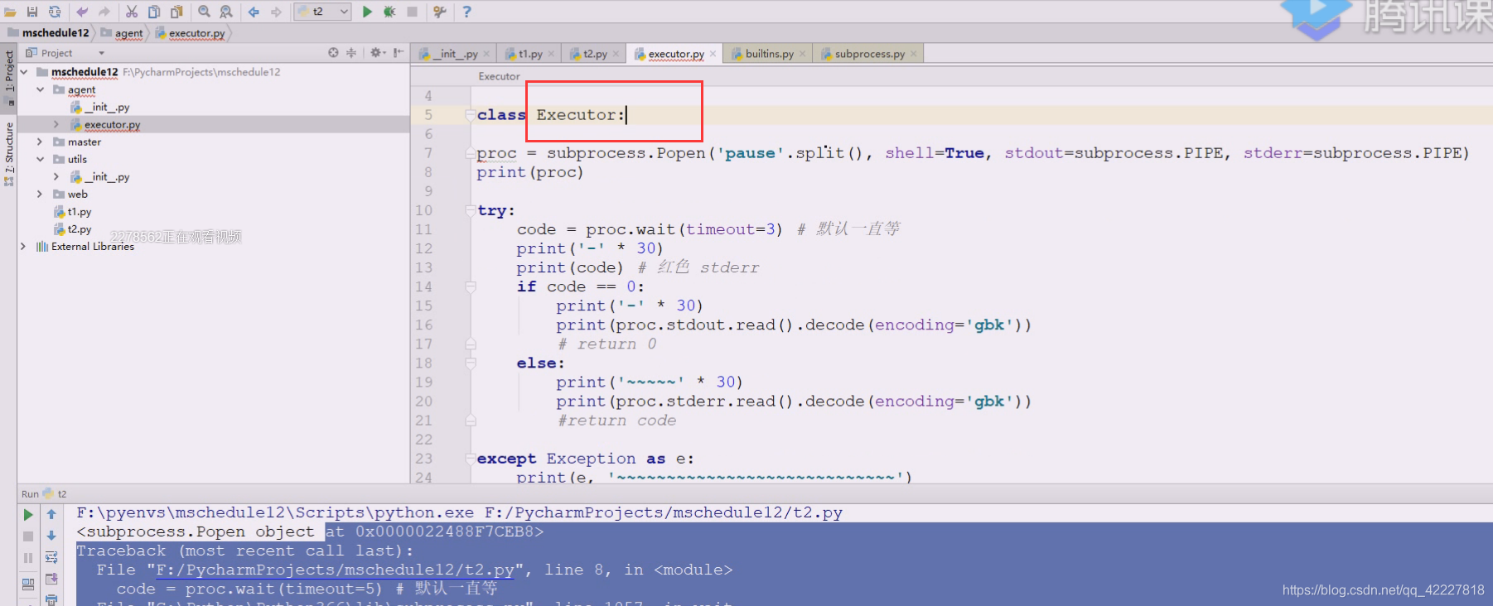Click the Cut scissors icon

[132, 12]
